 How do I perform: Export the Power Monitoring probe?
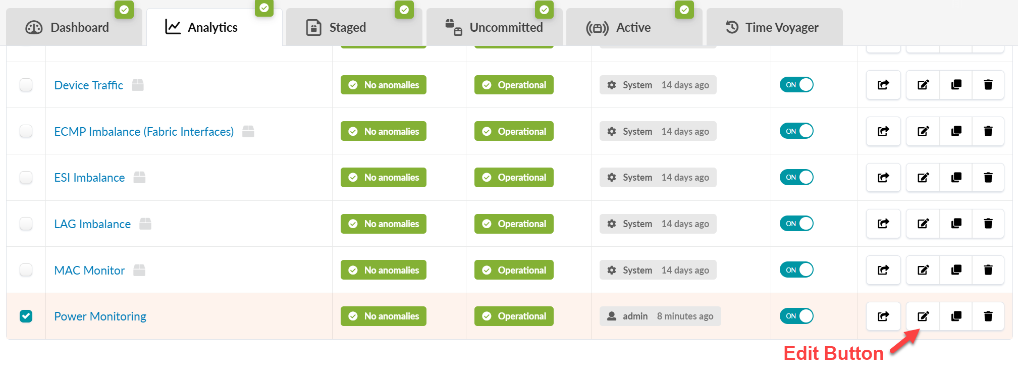point(883,316)
